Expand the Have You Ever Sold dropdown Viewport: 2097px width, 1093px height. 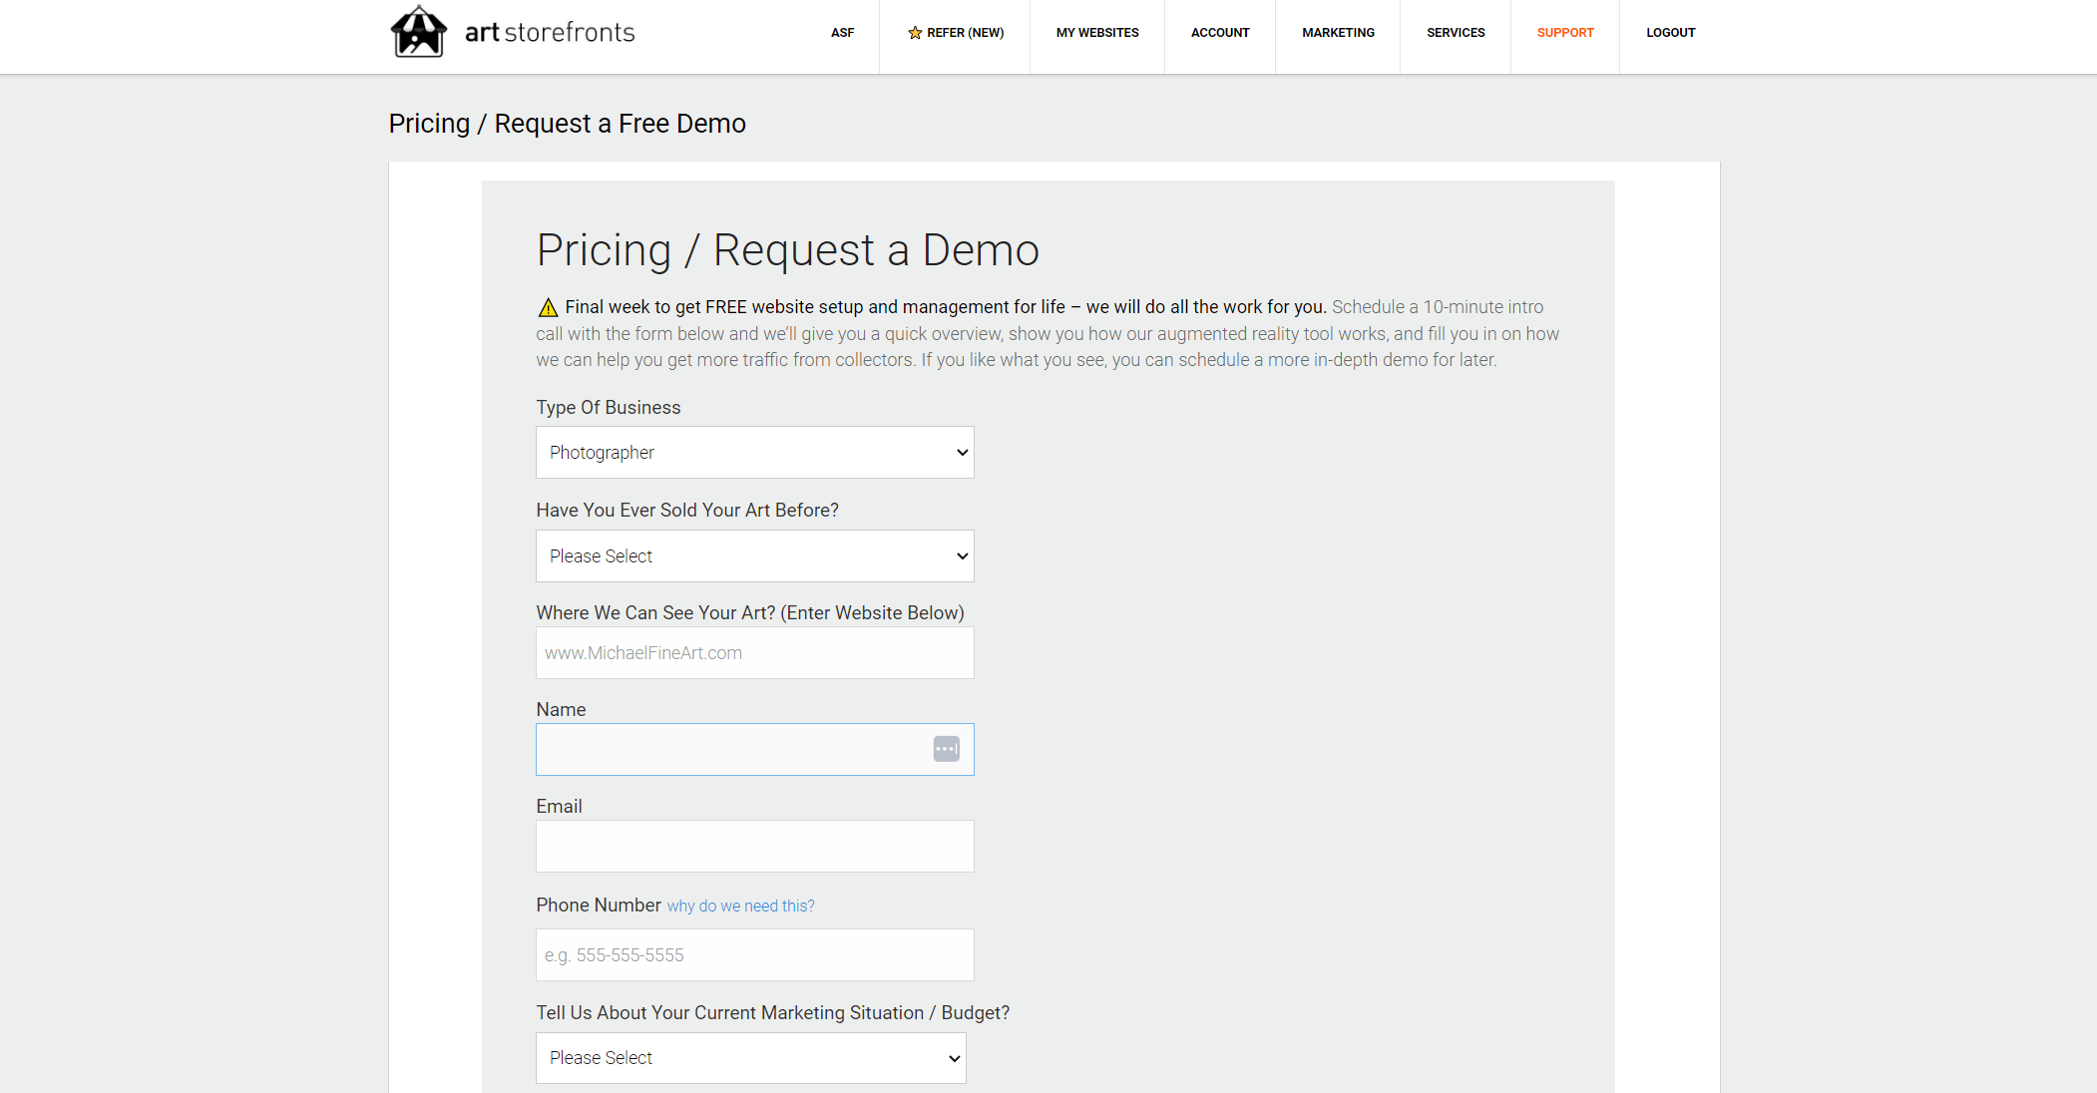pos(754,556)
